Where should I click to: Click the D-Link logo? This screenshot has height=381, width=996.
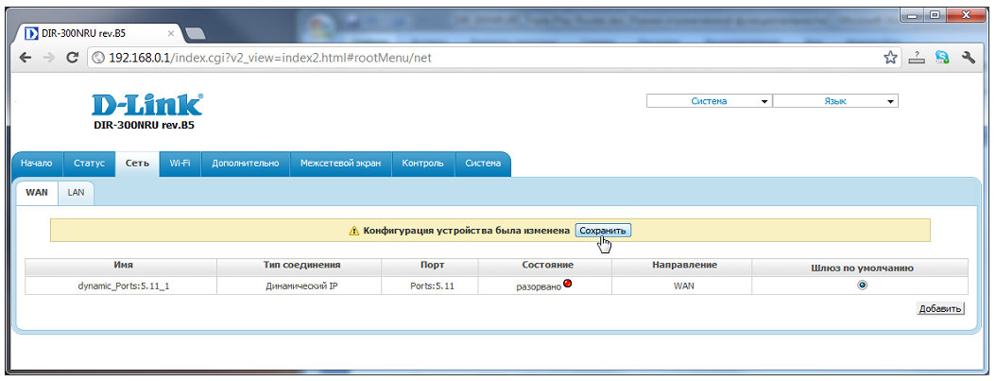tap(146, 104)
